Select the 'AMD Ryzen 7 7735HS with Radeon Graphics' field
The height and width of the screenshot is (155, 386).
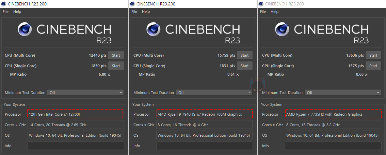point(333,114)
